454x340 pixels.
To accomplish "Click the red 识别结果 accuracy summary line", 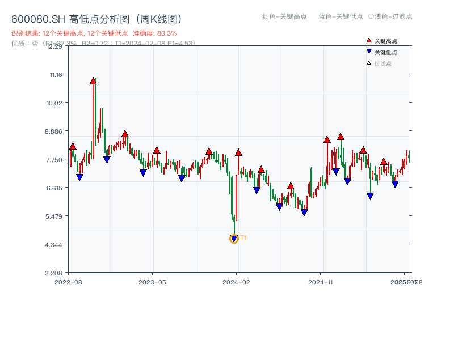I will (94, 33).
